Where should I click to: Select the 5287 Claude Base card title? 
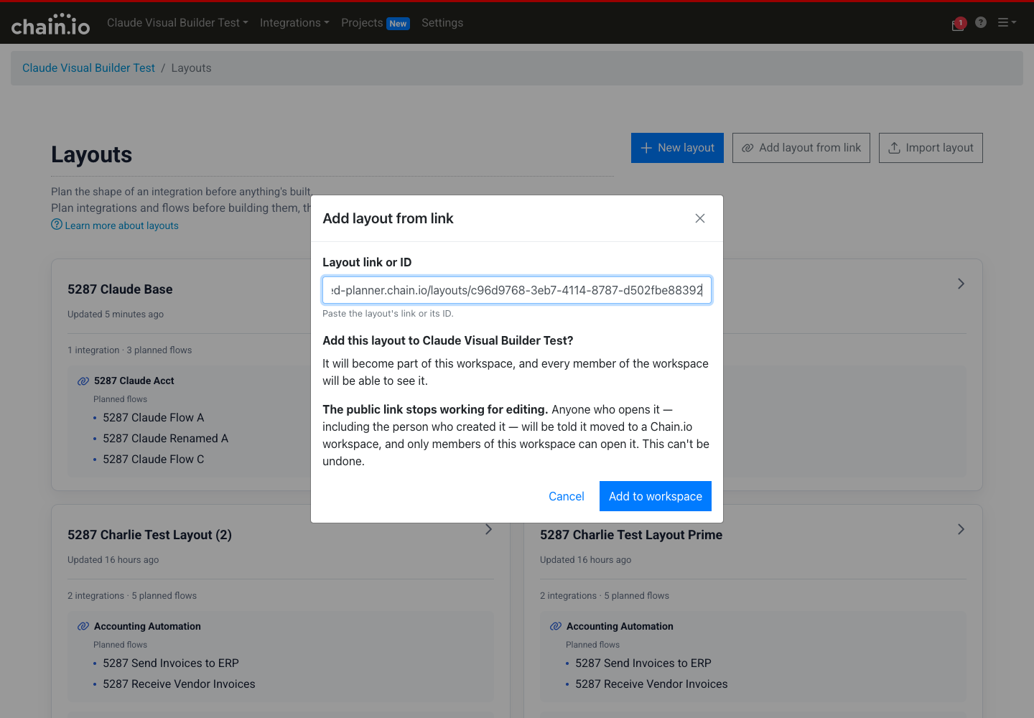pyautogui.click(x=120, y=289)
